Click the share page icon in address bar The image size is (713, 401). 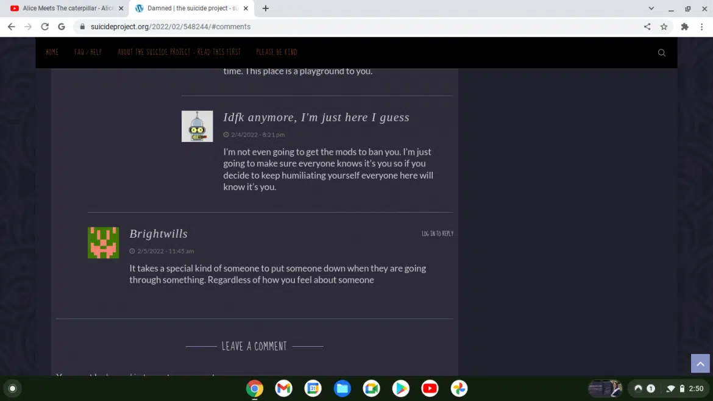pos(647,27)
